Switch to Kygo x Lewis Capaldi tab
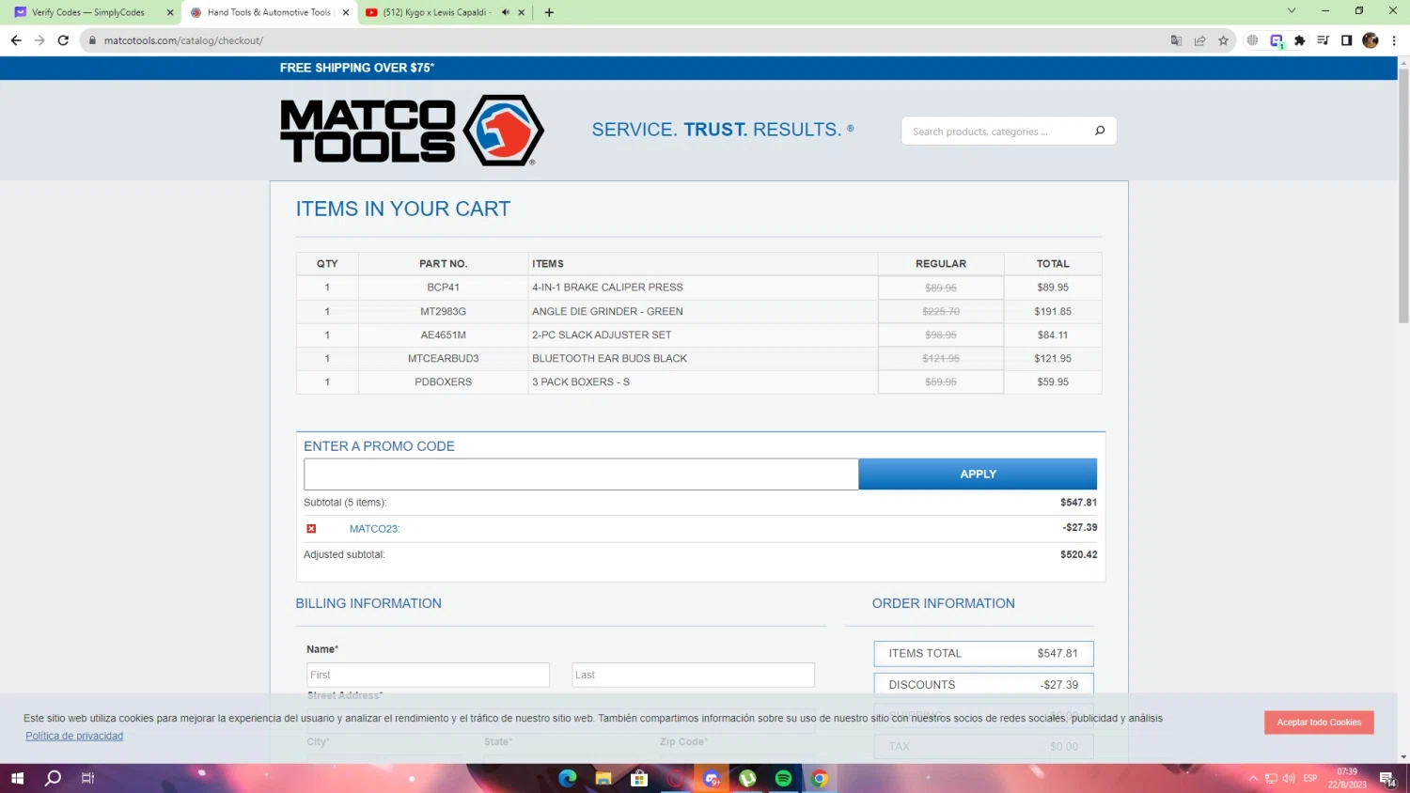 click(x=436, y=12)
